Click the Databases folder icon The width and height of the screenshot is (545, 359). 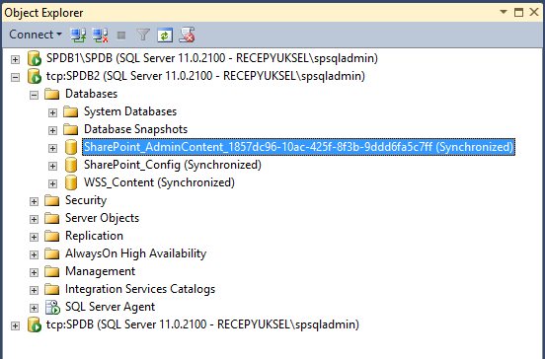pos(52,94)
